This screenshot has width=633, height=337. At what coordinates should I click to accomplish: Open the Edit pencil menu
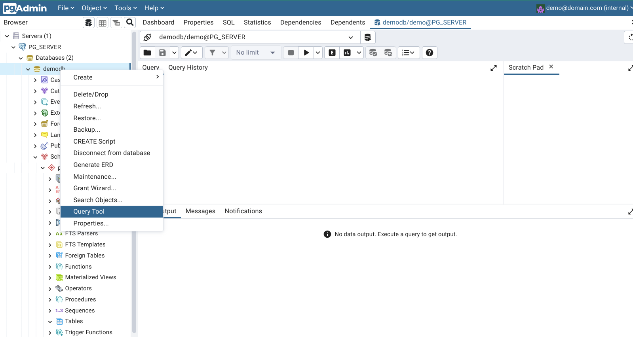click(x=192, y=53)
